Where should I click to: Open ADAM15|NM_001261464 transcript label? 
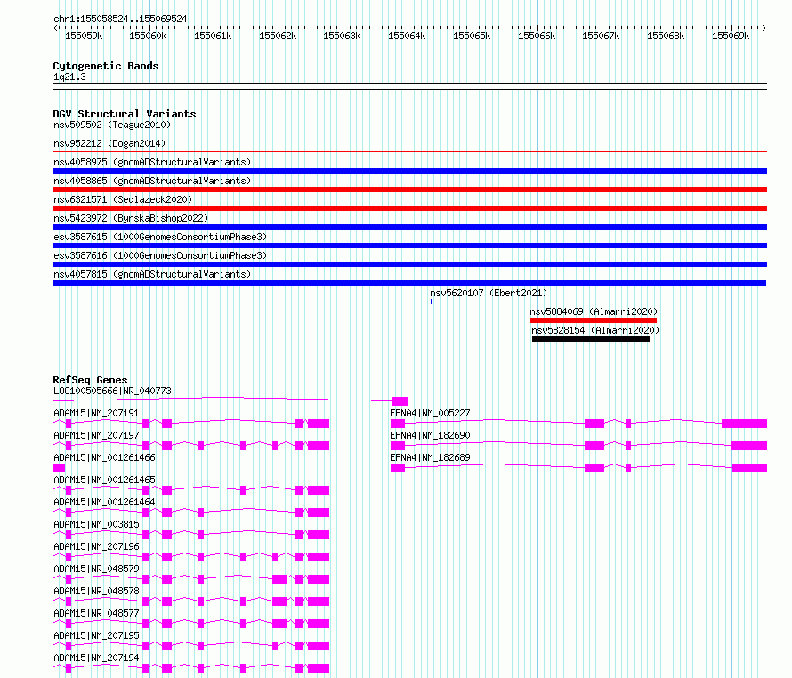[x=104, y=502]
